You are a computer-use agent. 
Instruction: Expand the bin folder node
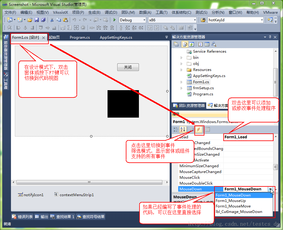[181, 58]
